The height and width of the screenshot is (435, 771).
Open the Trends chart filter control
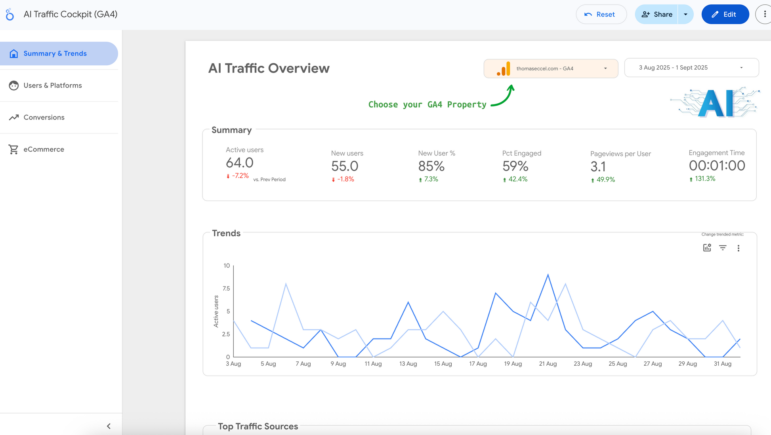[723, 248]
